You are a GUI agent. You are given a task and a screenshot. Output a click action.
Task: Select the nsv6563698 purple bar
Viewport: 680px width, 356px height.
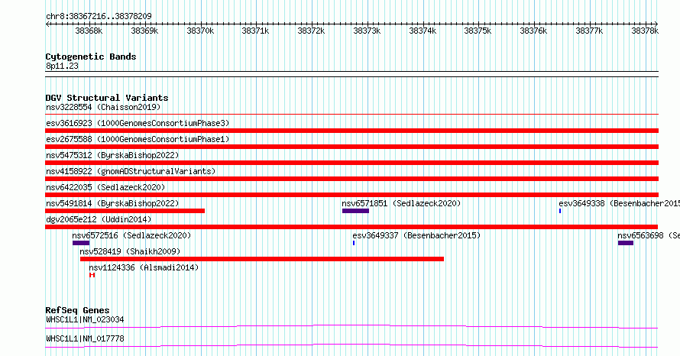pos(625,243)
